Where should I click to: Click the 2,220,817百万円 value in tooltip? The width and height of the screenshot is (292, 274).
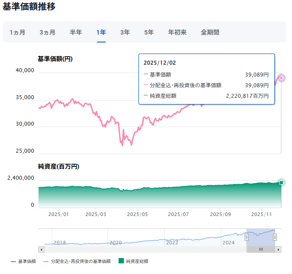tap(247, 96)
